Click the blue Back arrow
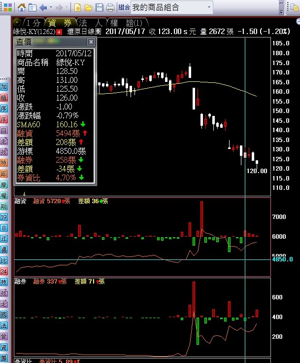 click(x=43, y=7)
